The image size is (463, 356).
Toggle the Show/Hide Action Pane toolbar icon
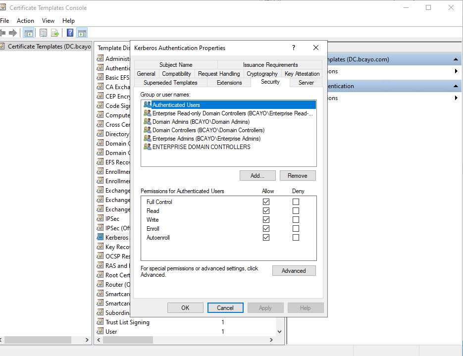point(82,33)
